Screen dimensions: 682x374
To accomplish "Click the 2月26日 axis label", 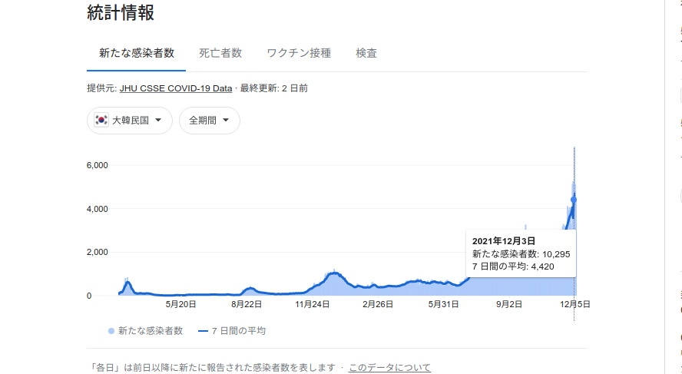I will click(378, 304).
